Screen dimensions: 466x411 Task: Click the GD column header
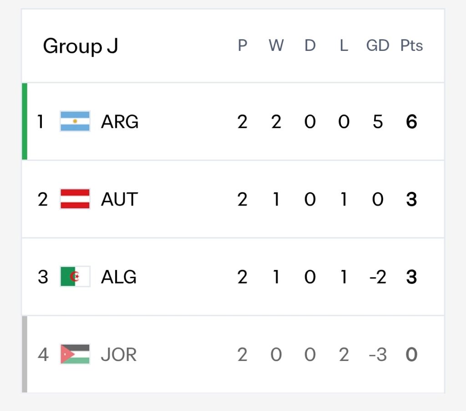pyautogui.click(x=377, y=45)
